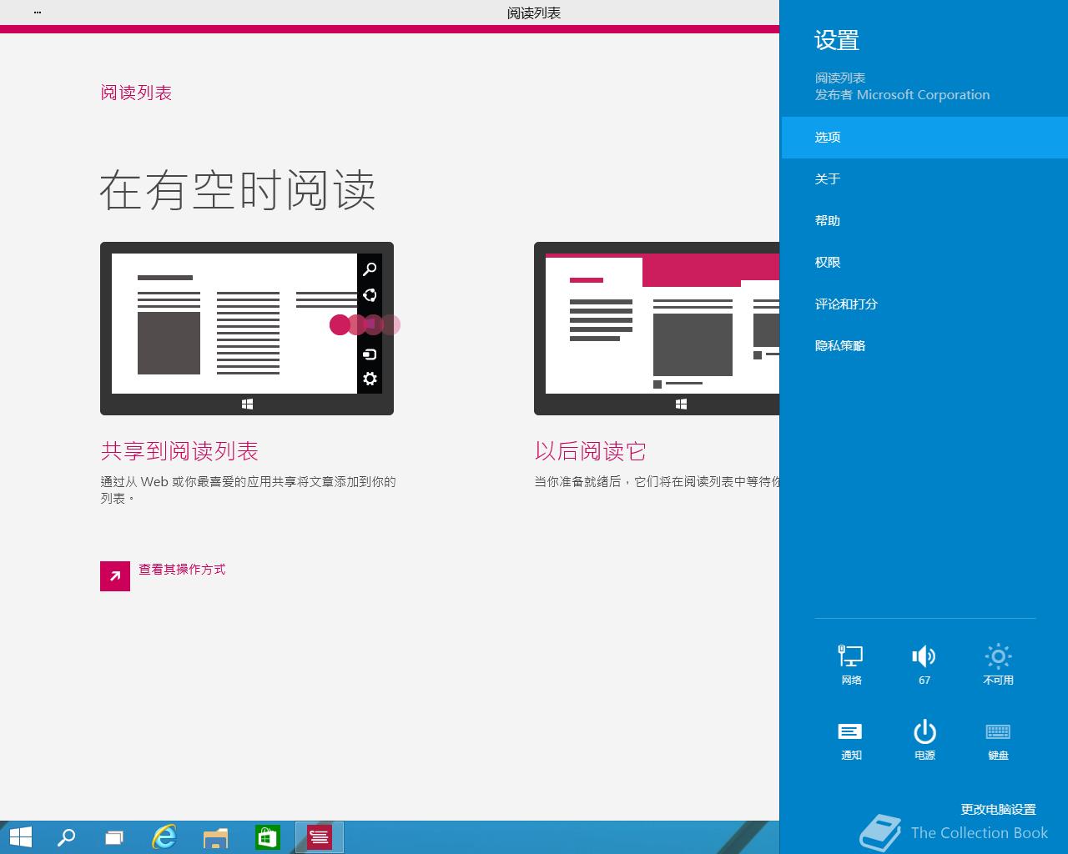The image size is (1068, 854).
Task: Open the 电源 power options icon
Action: pyautogui.click(x=924, y=739)
